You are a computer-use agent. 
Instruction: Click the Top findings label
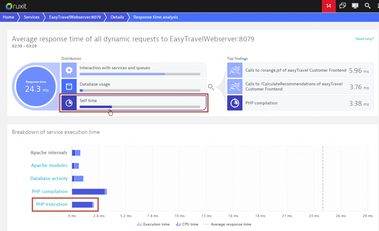click(237, 58)
